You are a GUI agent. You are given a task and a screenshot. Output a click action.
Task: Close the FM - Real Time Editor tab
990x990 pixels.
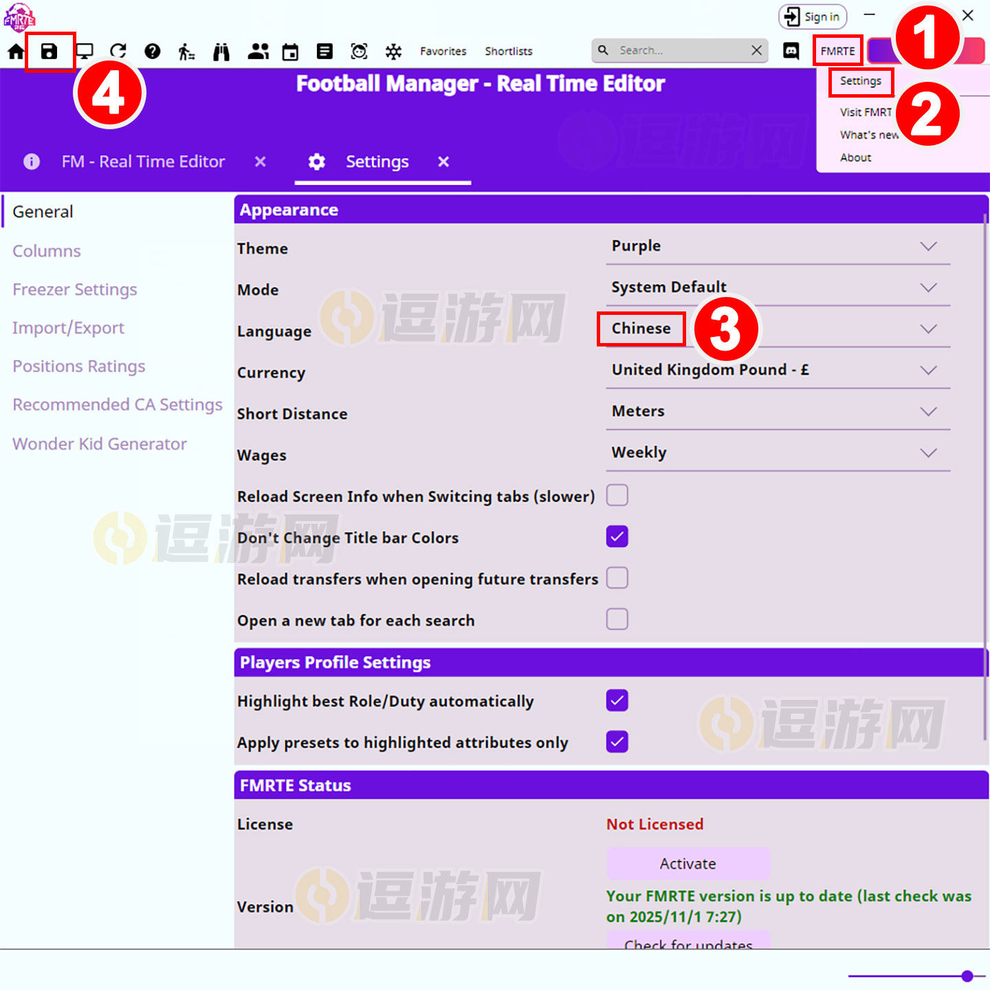[261, 162]
